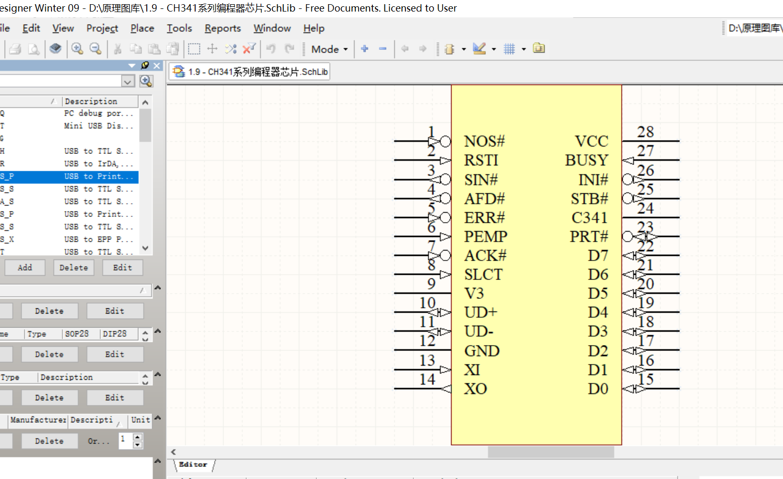Sort by the top Description column header

click(100, 101)
